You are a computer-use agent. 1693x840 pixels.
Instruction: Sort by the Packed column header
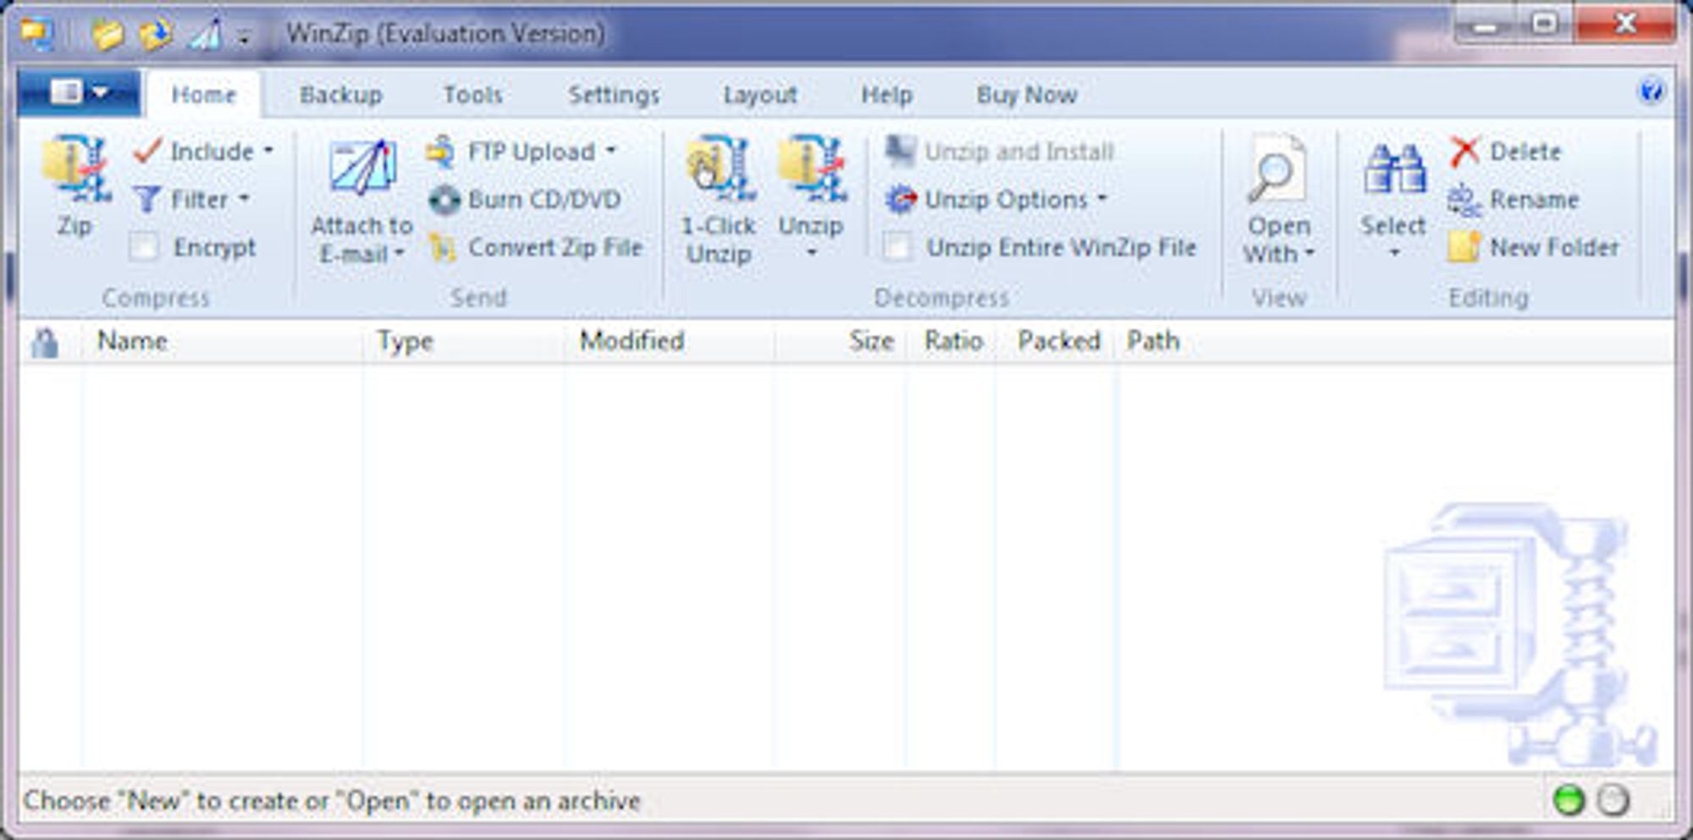click(1058, 341)
